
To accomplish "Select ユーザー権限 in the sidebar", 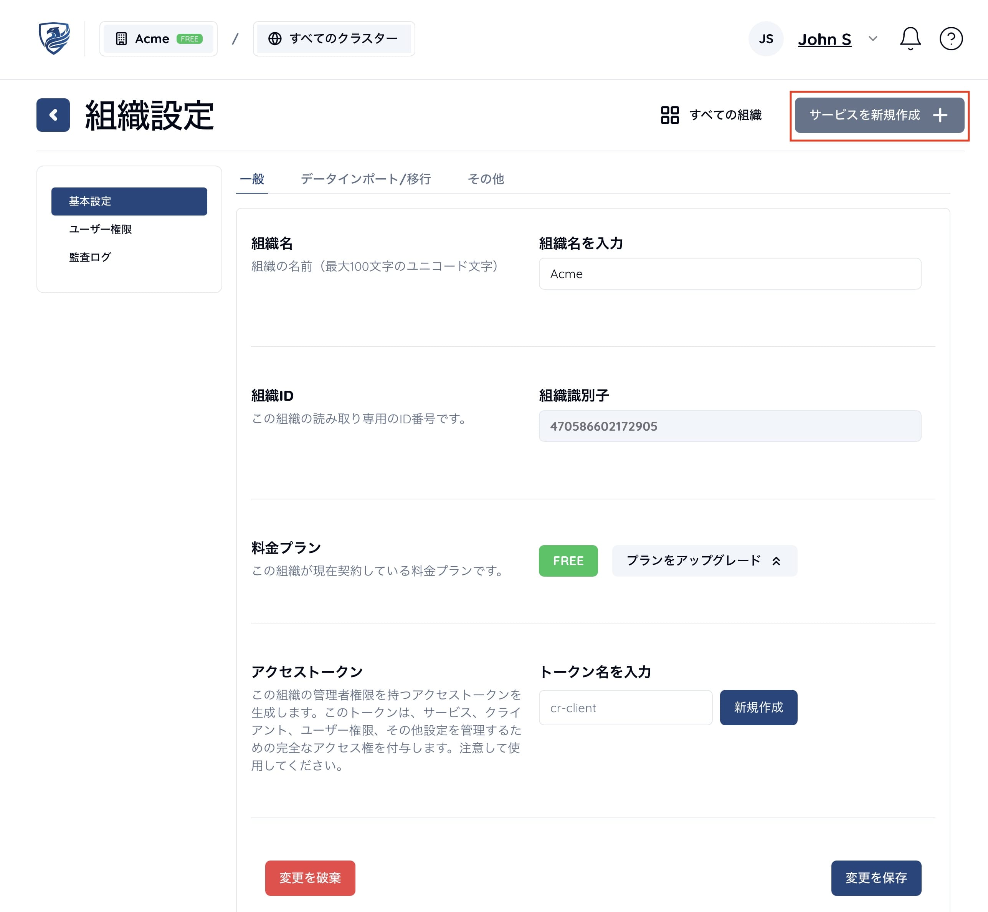I will point(101,229).
